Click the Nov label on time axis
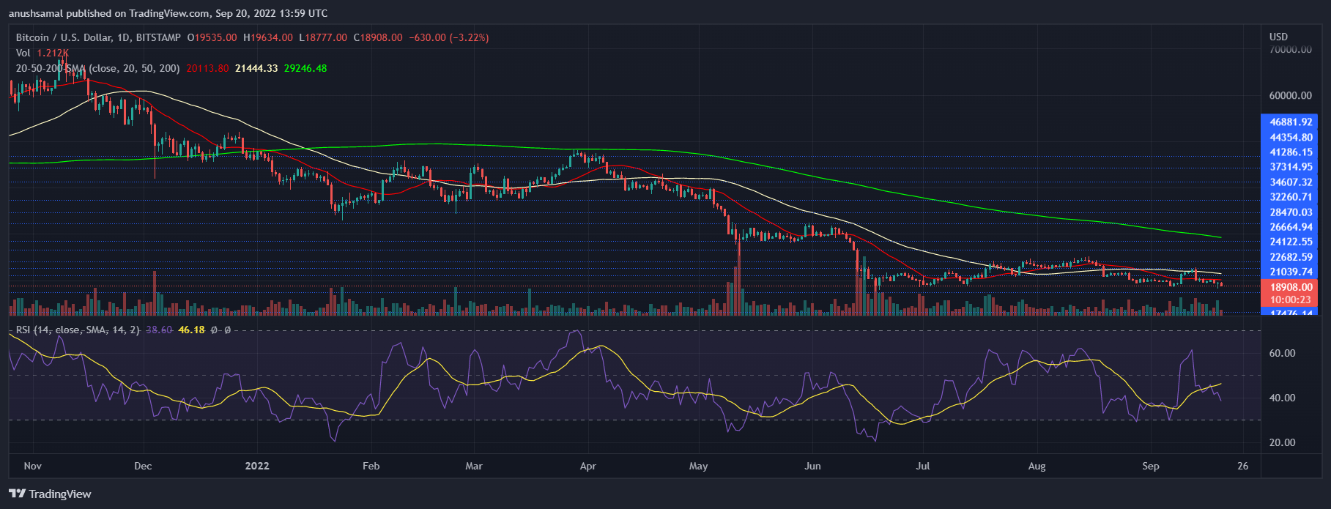Screen dimensions: 1331x509 coord(32,466)
